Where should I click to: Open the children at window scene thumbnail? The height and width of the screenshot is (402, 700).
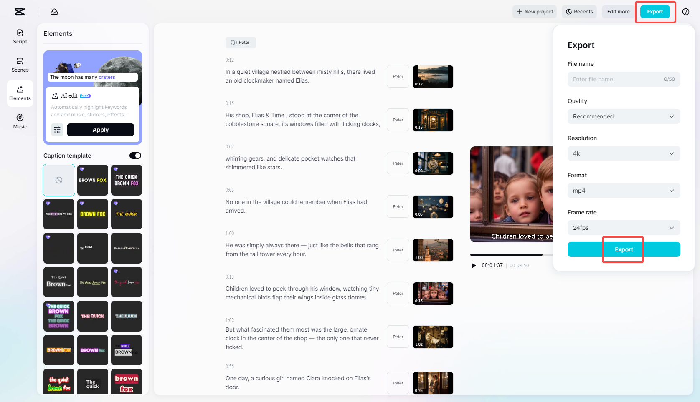433,294
